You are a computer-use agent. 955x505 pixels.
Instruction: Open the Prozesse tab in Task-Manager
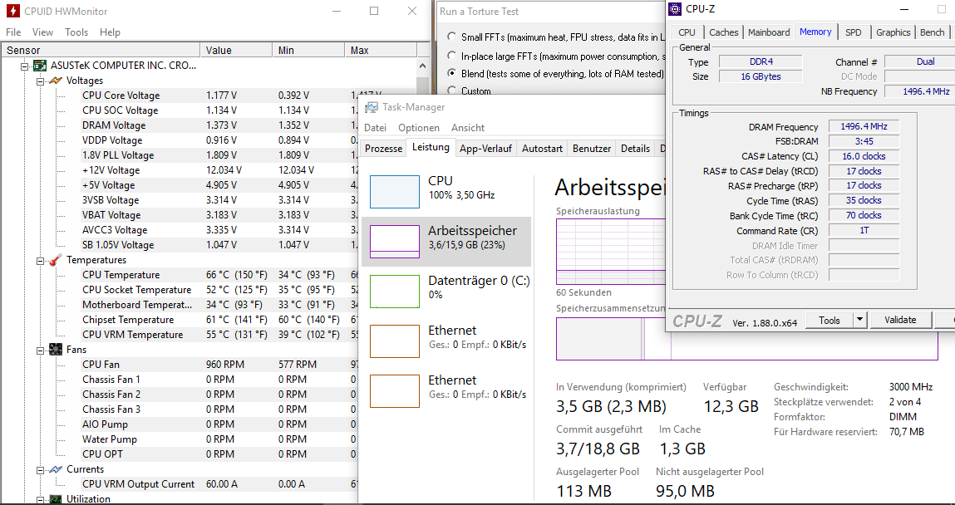(x=384, y=149)
